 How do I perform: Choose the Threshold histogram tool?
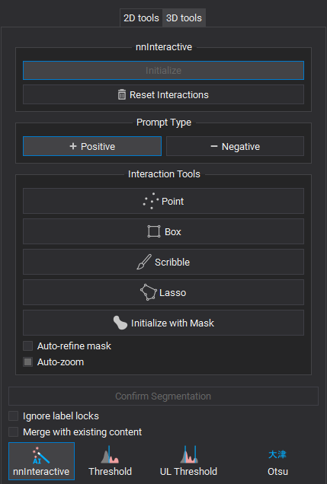(x=110, y=461)
